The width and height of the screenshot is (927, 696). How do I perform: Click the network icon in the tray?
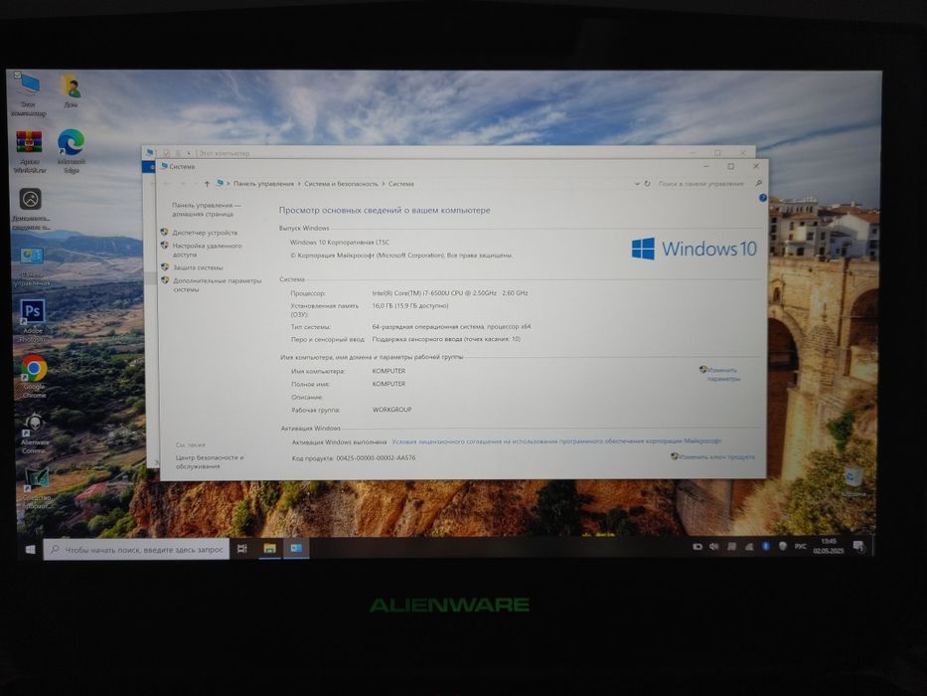748,546
